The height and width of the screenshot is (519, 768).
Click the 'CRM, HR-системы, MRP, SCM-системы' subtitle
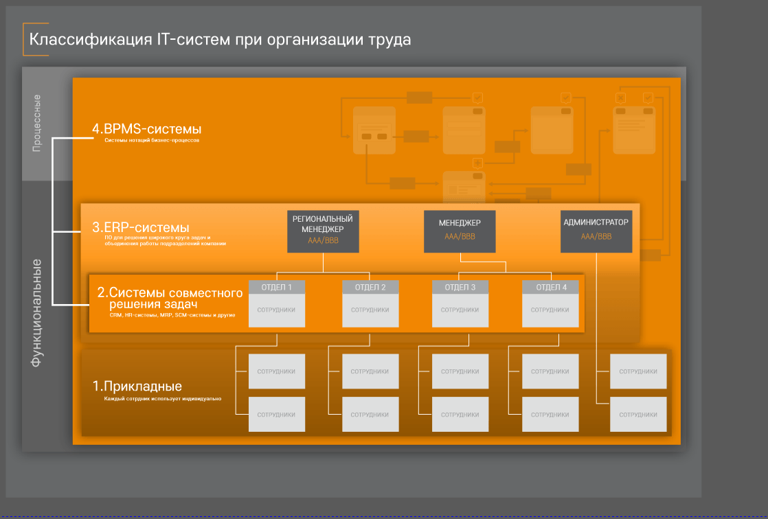172,315
